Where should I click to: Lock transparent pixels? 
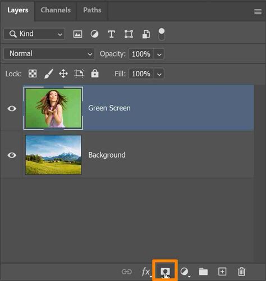click(x=33, y=73)
